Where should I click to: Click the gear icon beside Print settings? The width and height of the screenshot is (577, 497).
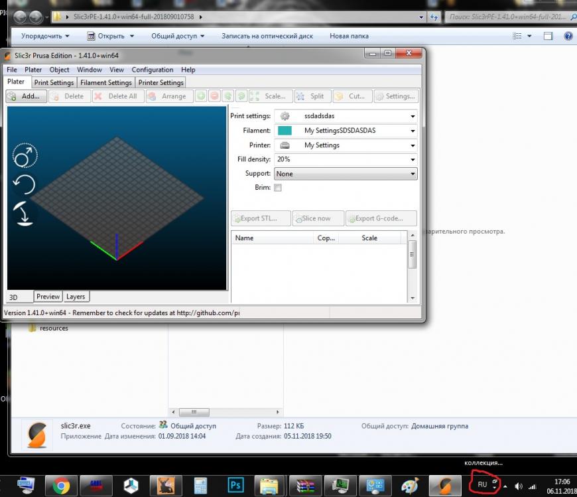coord(285,116)
